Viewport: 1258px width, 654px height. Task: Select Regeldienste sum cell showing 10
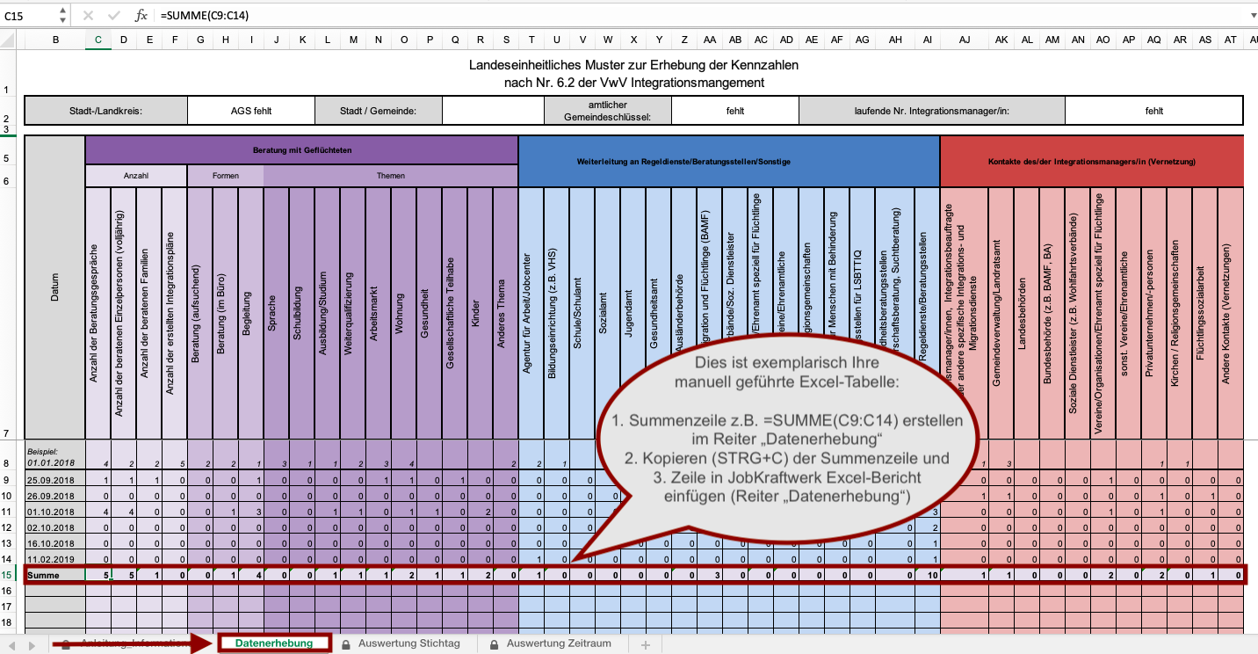pyautogui.click(x=927, y=575)
